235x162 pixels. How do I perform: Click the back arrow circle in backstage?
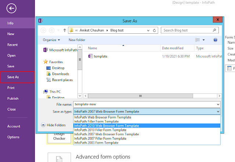(11, 8)
